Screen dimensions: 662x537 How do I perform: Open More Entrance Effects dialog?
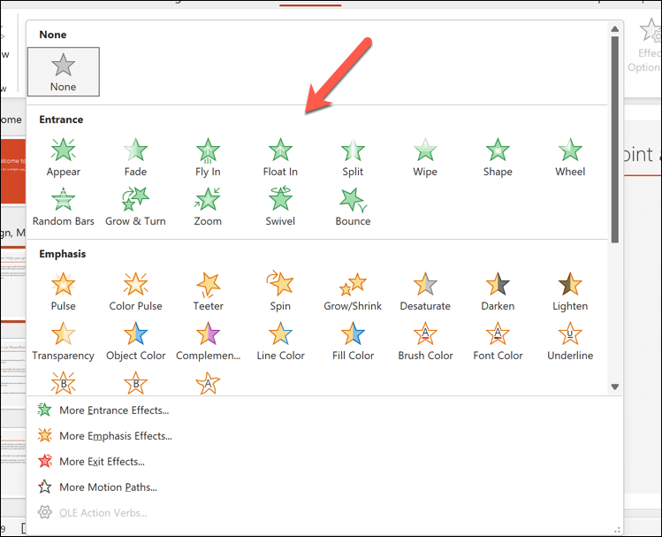pos(113,410)
